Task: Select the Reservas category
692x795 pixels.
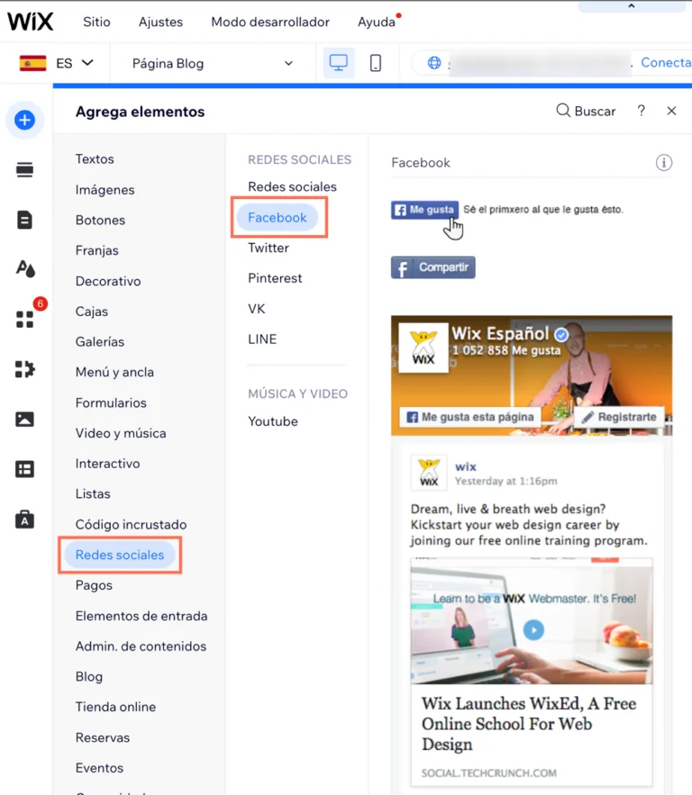Action: [x=102, y=737]
